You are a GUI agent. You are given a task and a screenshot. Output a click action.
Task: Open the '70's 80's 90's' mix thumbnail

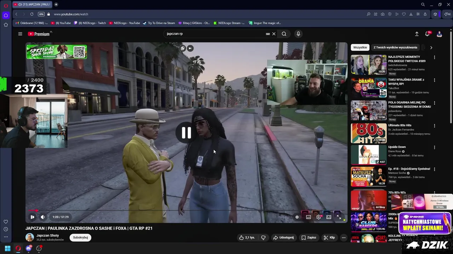click(x=369, y=200)
